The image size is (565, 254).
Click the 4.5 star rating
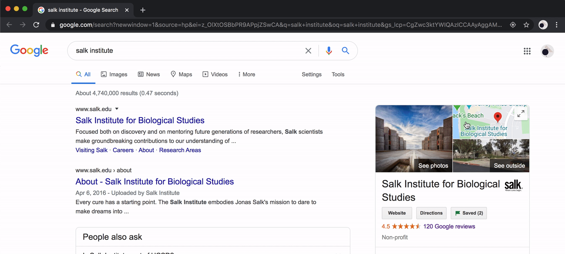(x=401, y=226)
